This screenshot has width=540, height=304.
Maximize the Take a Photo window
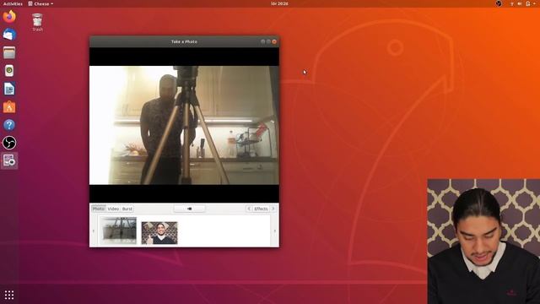point(268,41)
